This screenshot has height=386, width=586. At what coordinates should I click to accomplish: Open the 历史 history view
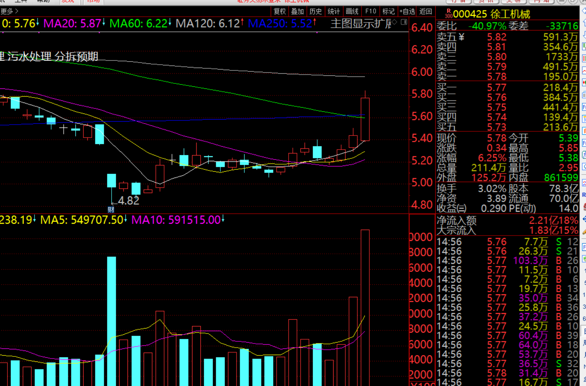(x=316, y=12)
